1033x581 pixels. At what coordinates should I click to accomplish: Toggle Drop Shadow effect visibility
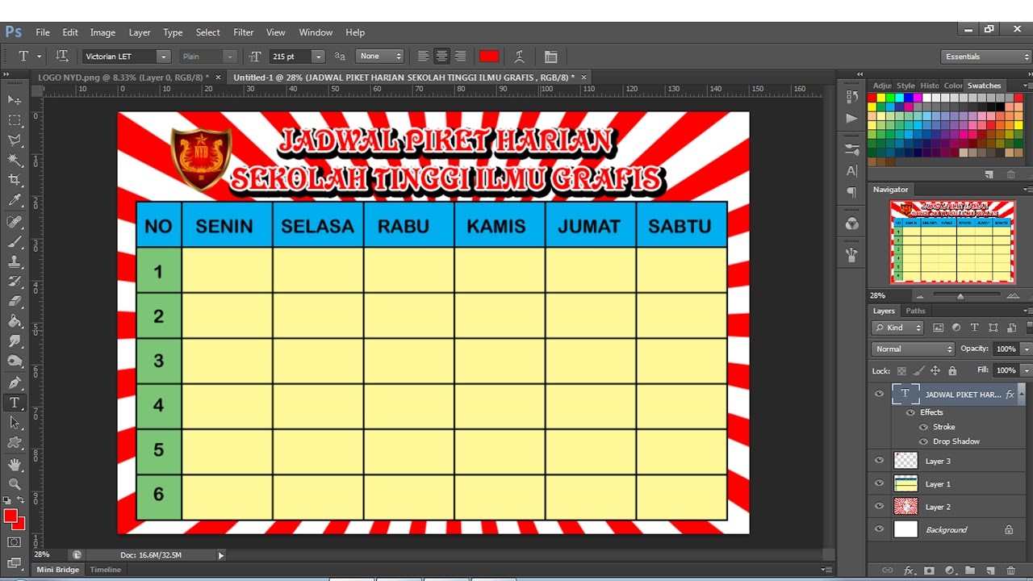pos(924,441)
